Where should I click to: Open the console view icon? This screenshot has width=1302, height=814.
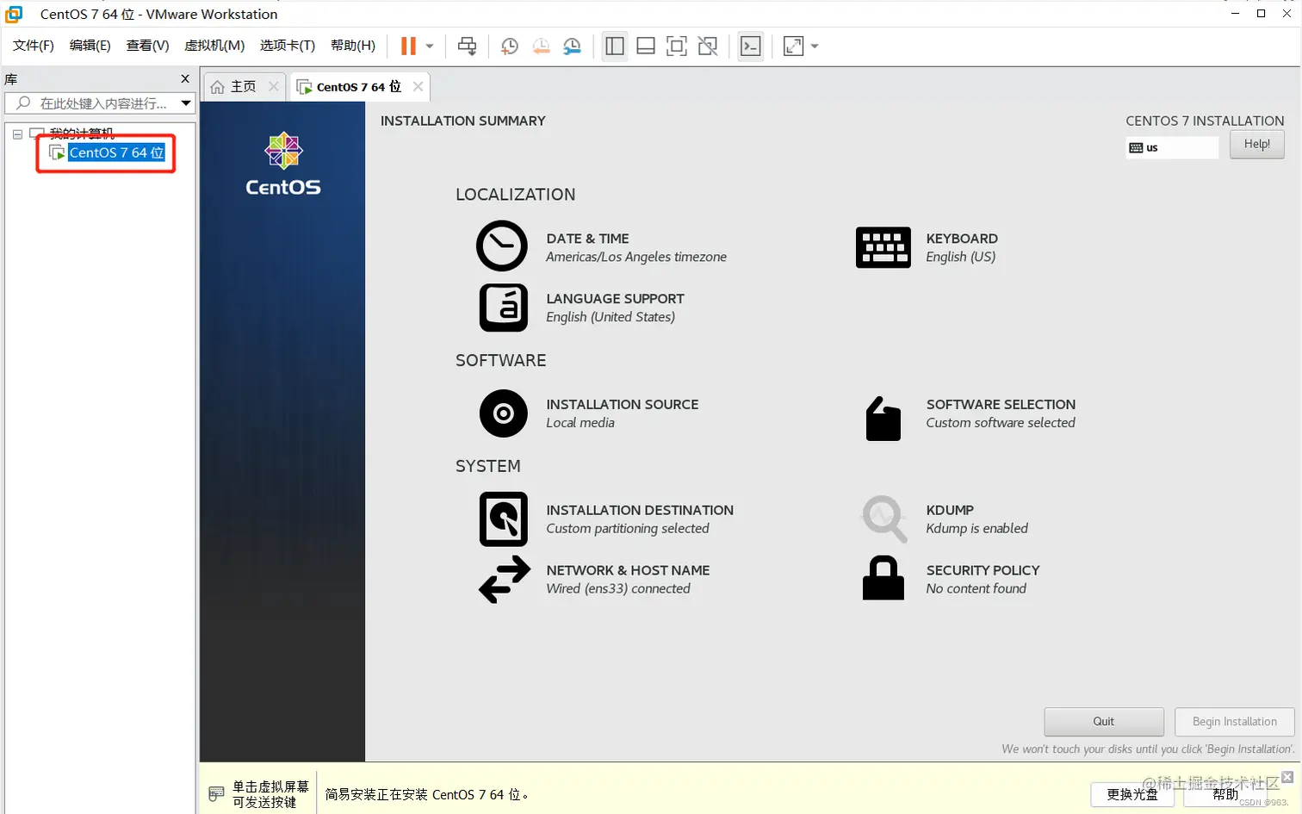[751, 47]
